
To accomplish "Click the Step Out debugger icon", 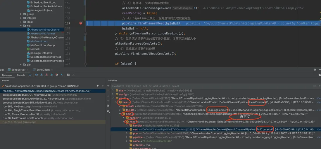I will point(52,75).
